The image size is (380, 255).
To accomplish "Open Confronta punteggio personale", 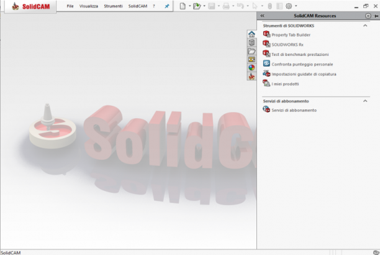I will click(x=302, y=64).
